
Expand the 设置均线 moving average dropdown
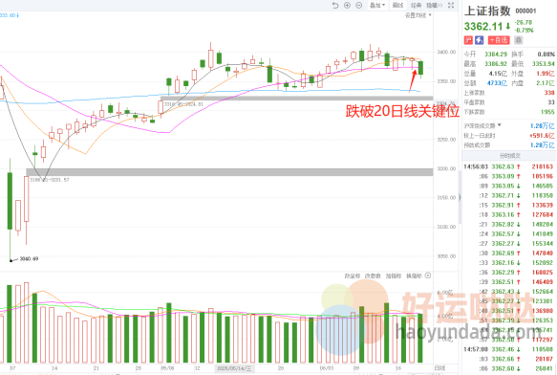[418, 15]
